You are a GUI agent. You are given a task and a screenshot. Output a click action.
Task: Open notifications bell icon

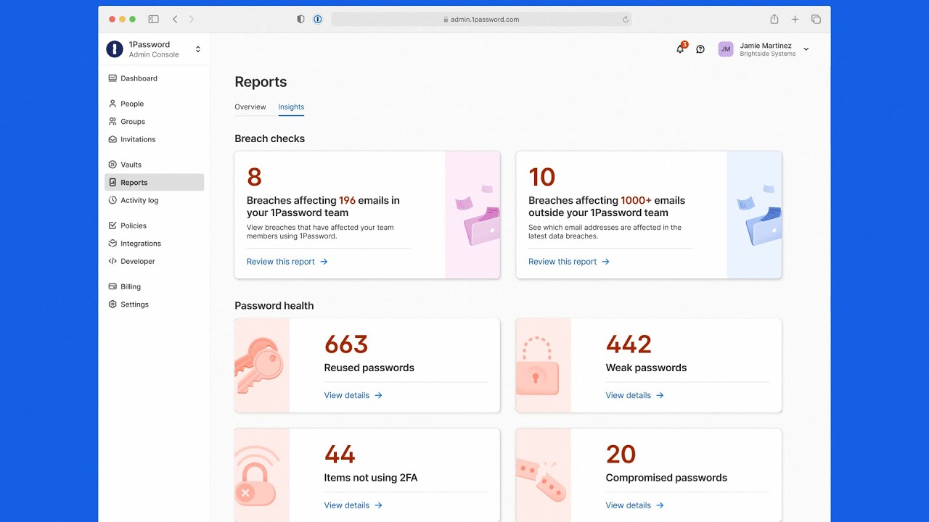[x=680, y=49]
